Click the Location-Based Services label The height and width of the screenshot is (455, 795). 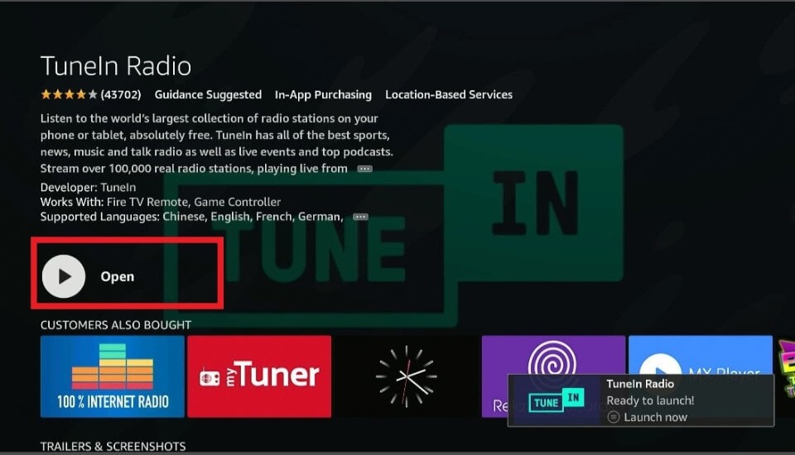click(449, 95)
